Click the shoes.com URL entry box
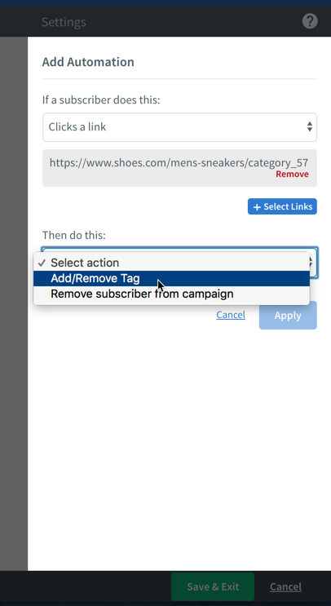The width and height of the screenshot is (331, 606). pos(179,168)
